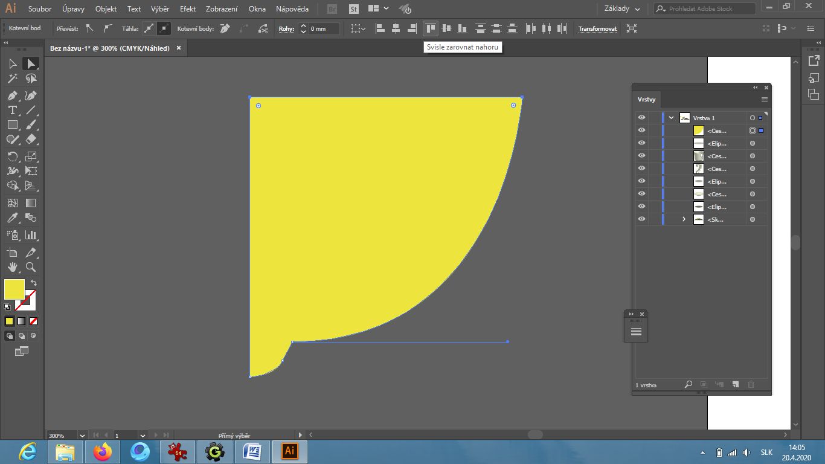
Task: Click target circle of yellow <Ces...> layer
Action: 753,130
